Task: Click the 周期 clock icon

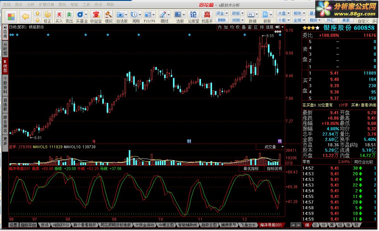Action: [x=134, y=14]
